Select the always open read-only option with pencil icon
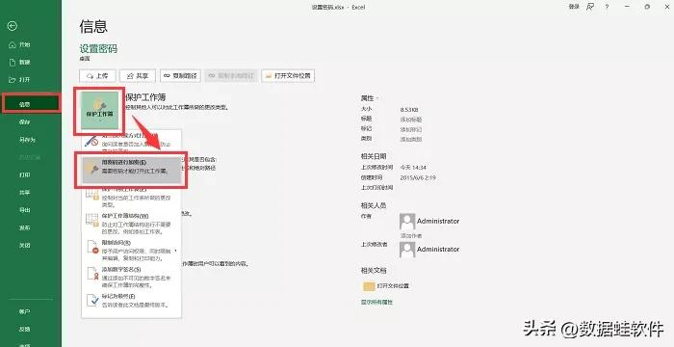 point(132,141)
